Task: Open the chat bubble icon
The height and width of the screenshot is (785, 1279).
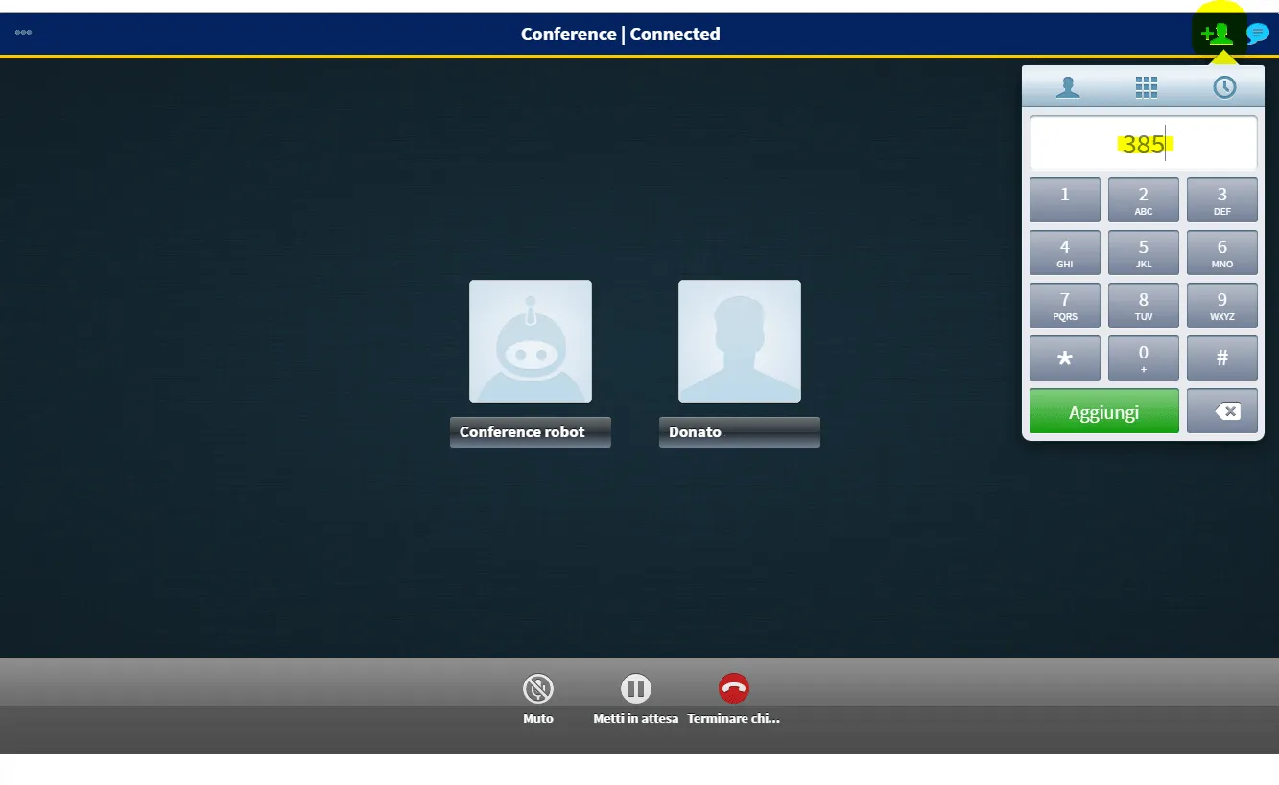Action: (1257, 35)
